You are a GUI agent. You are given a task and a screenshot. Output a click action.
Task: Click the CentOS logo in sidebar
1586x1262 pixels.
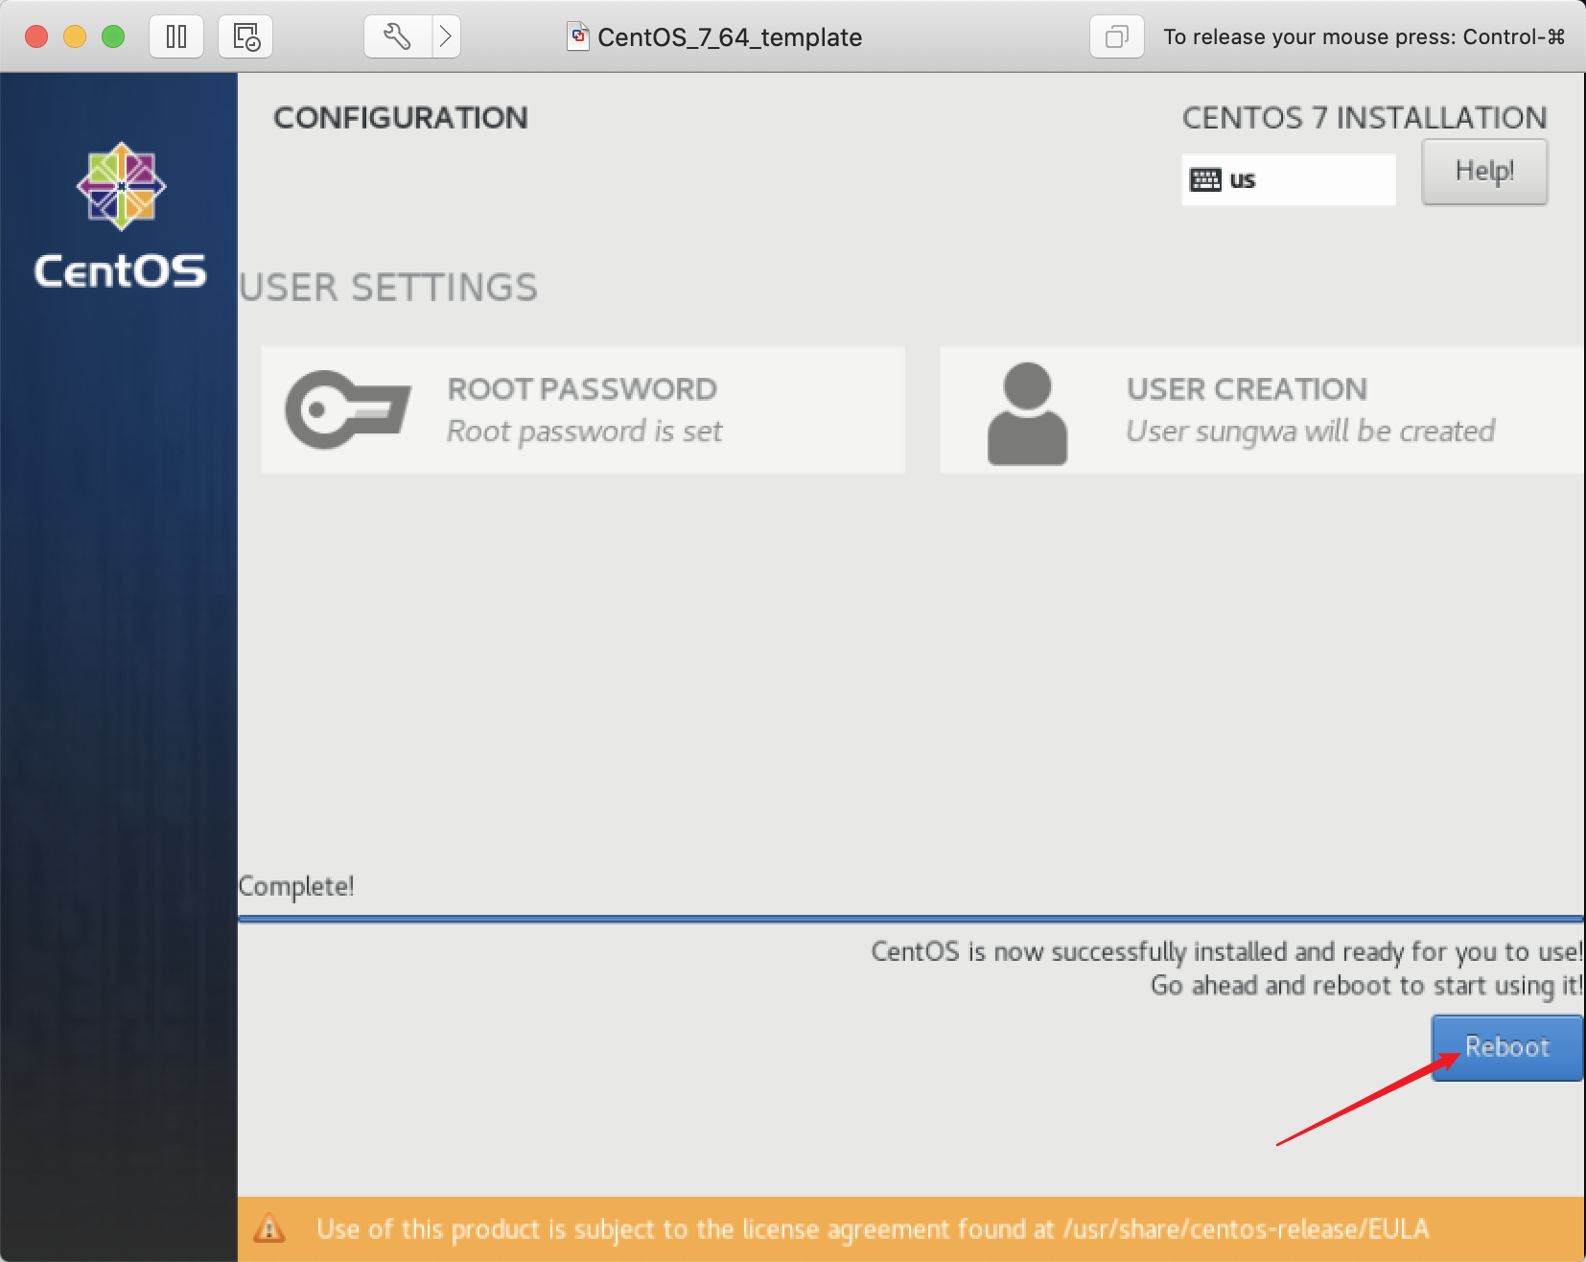(x=121, y=216)
